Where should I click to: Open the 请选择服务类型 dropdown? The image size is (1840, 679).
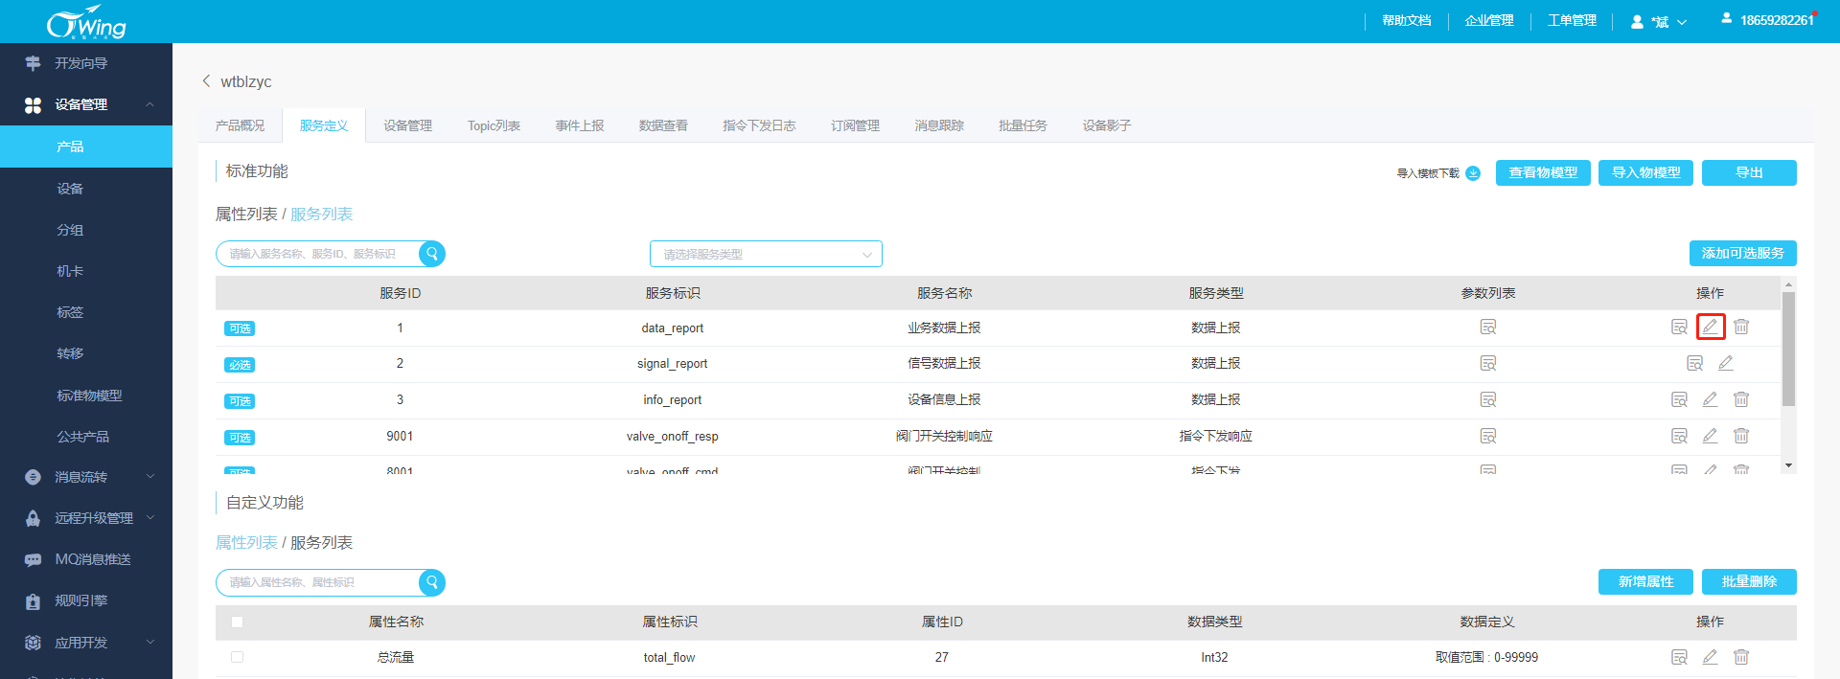click(x=766, y=254)
